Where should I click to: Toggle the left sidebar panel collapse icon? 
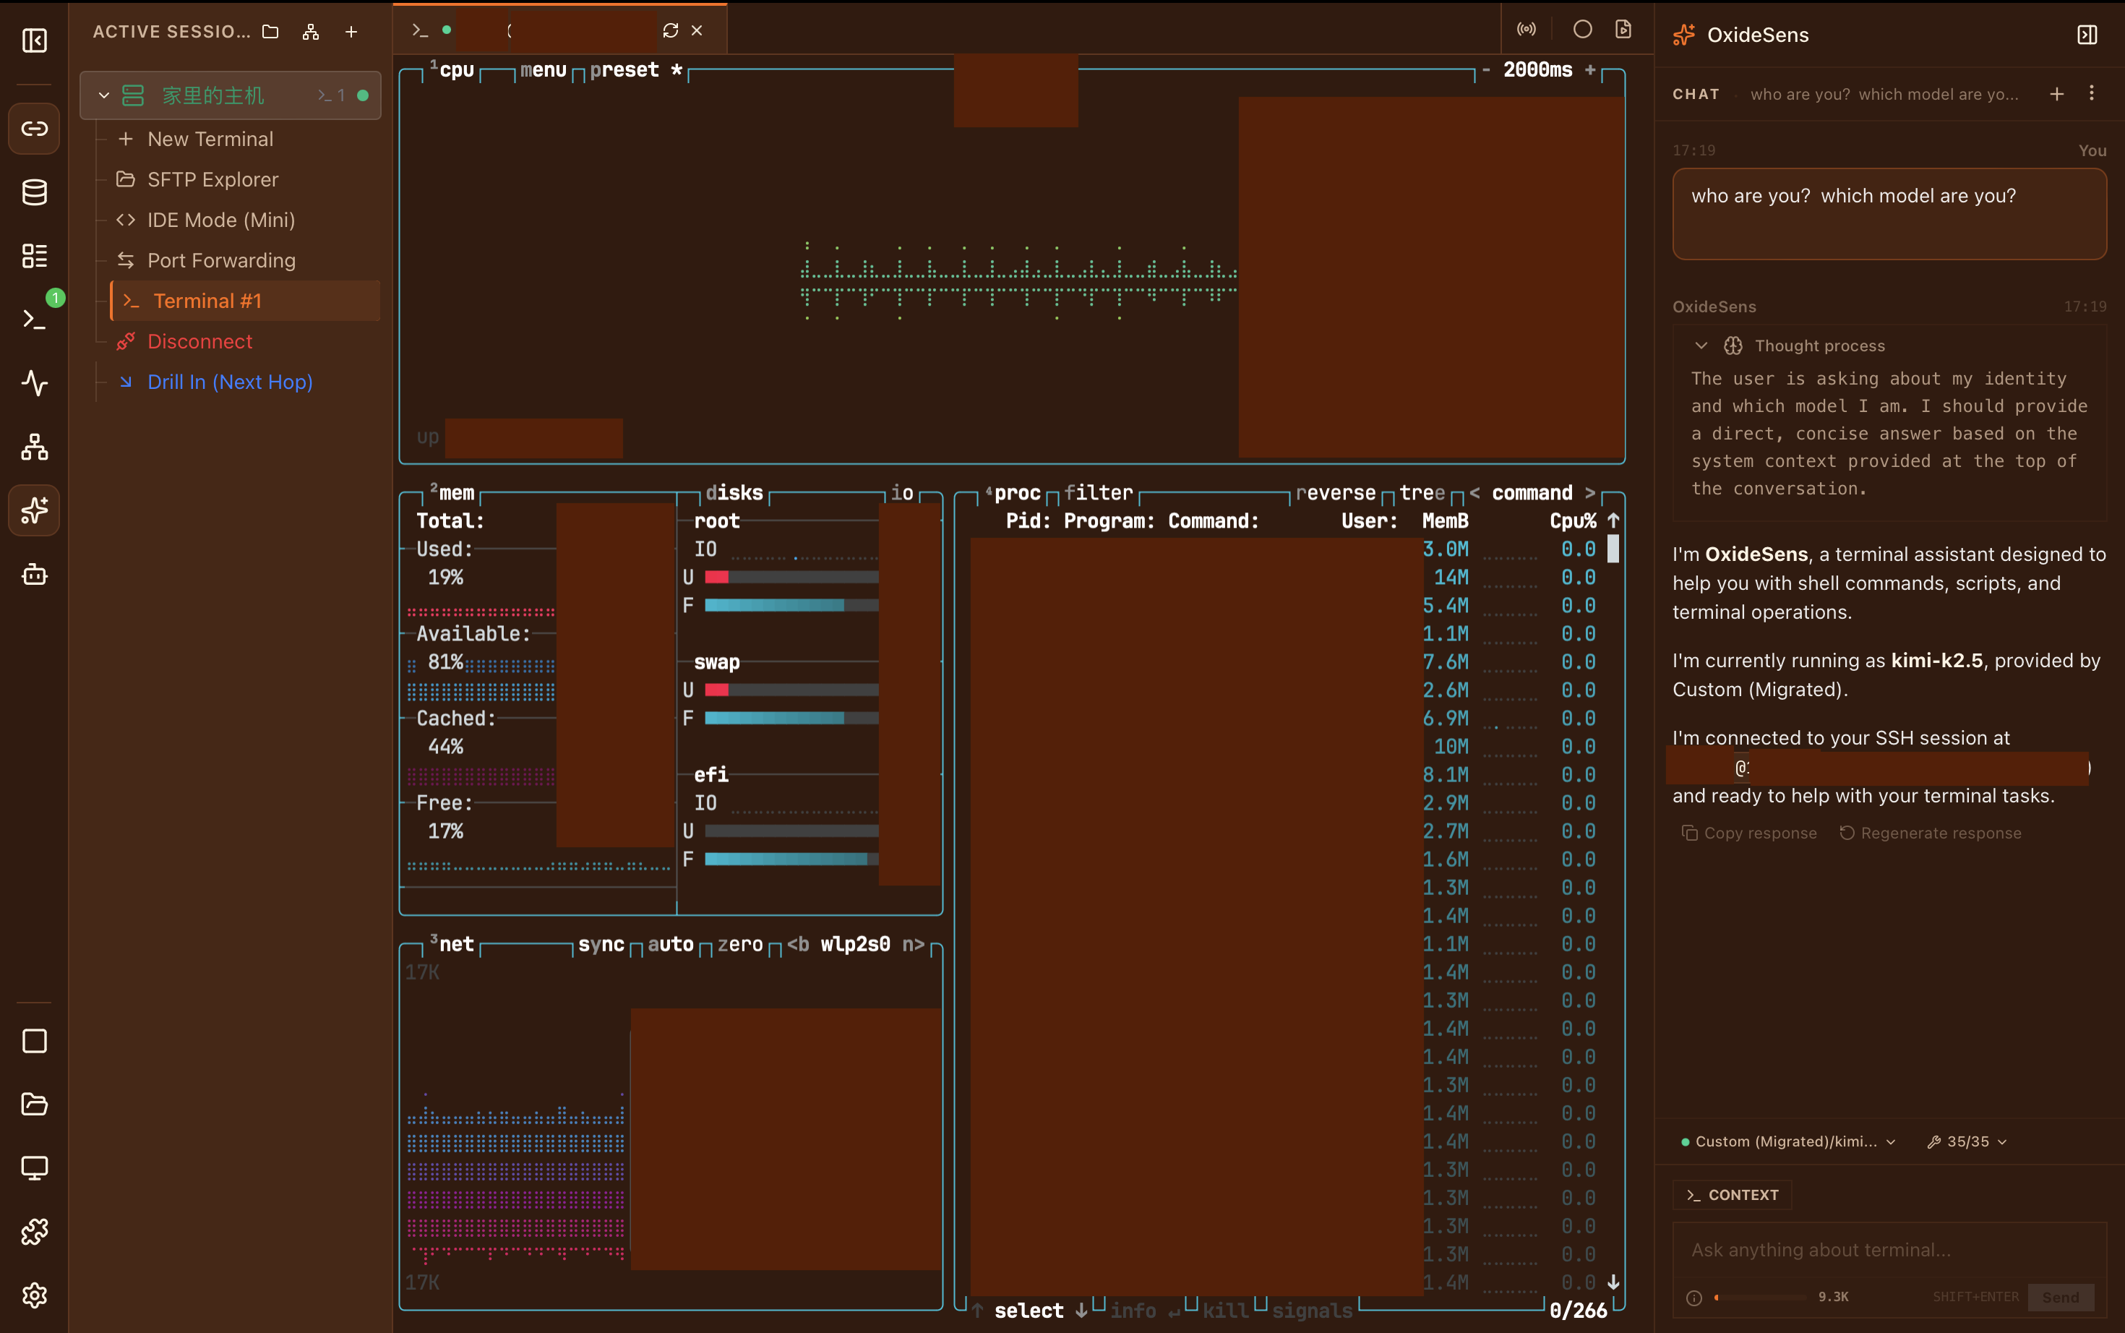[x=35, y=40]
